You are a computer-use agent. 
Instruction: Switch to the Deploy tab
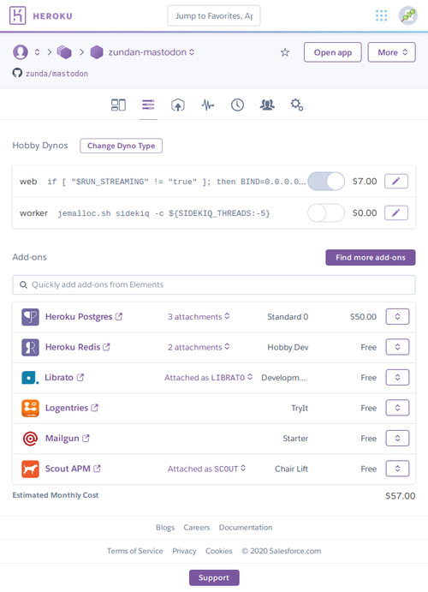pyautogui.click(x=178, y=105)
